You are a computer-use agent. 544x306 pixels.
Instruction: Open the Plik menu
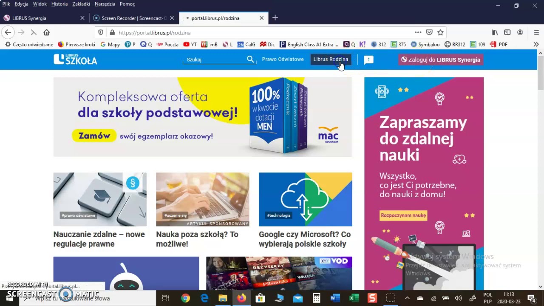(6, 4)
